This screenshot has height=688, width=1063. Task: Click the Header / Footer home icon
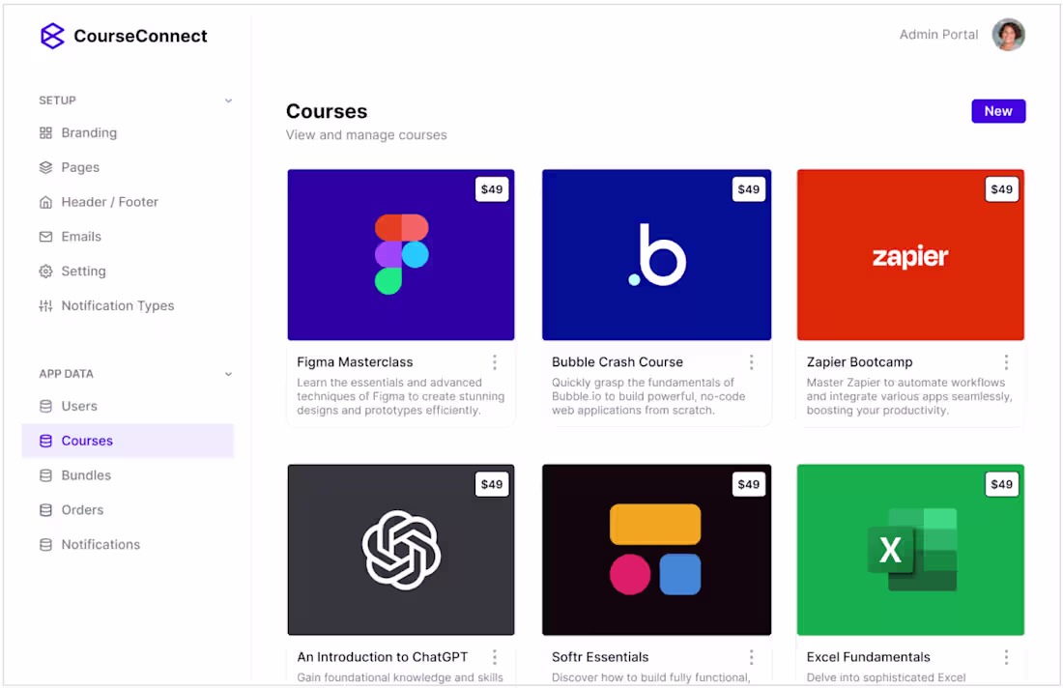(45, 202)
